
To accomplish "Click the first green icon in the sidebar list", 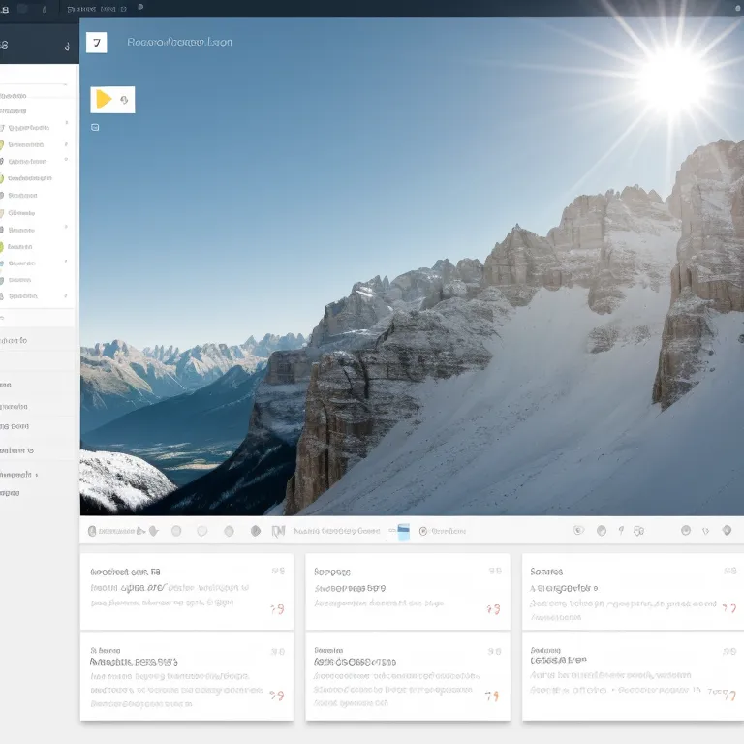I will click(x=2, y=145).
